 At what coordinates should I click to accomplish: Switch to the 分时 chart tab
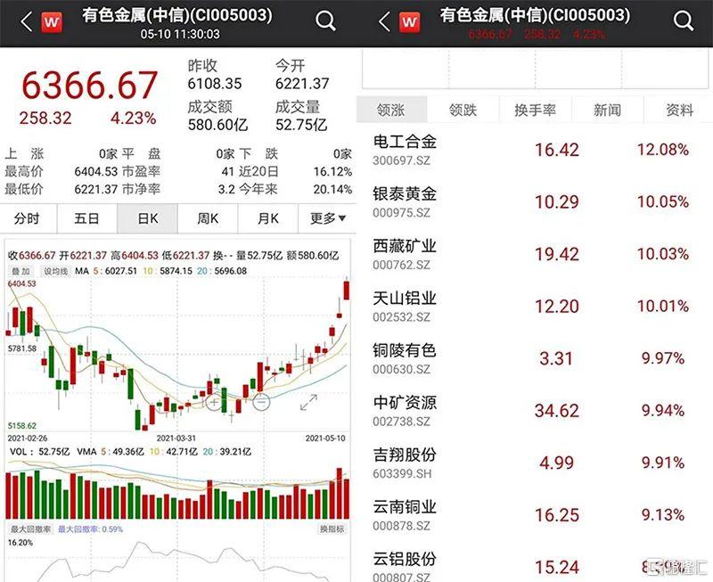click(x=27, y=218)
